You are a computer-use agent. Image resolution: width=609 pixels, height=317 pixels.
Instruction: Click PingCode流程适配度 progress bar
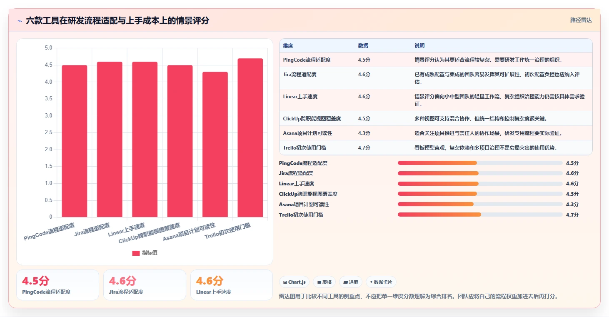[480, 163]
